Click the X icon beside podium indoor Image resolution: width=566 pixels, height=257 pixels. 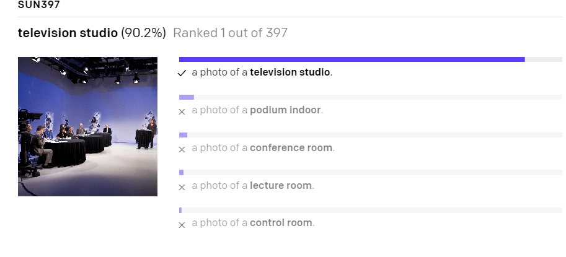pyautogui.click(x=182, y=111)
